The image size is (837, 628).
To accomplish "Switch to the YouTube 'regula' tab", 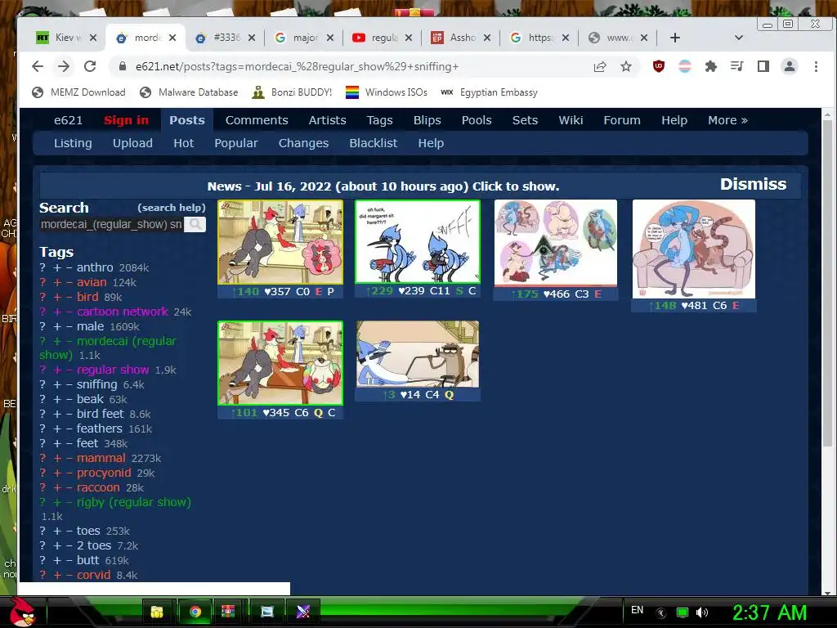I will point(384,38).
